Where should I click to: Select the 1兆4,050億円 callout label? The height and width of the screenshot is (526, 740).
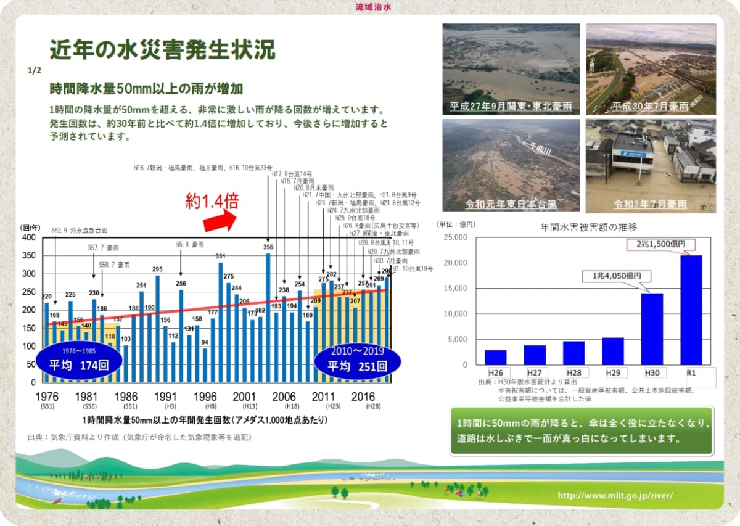click(617, 277)
